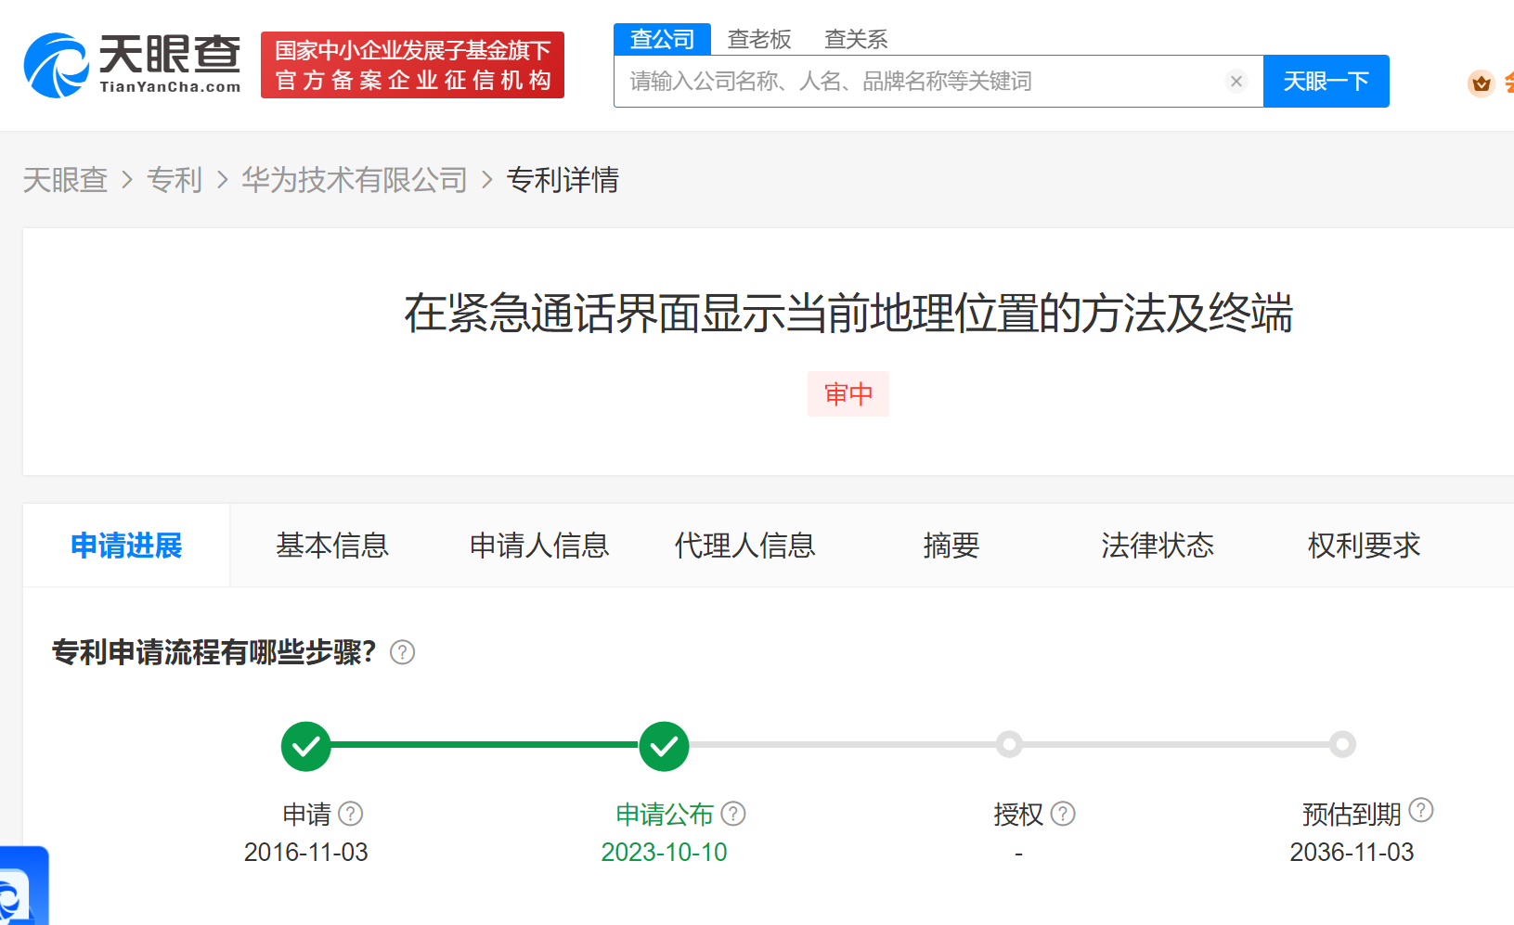This screenshot has width=1514, height=925.
Task: Open the 基本信息 tab
Action: click(x=332, y=546)
